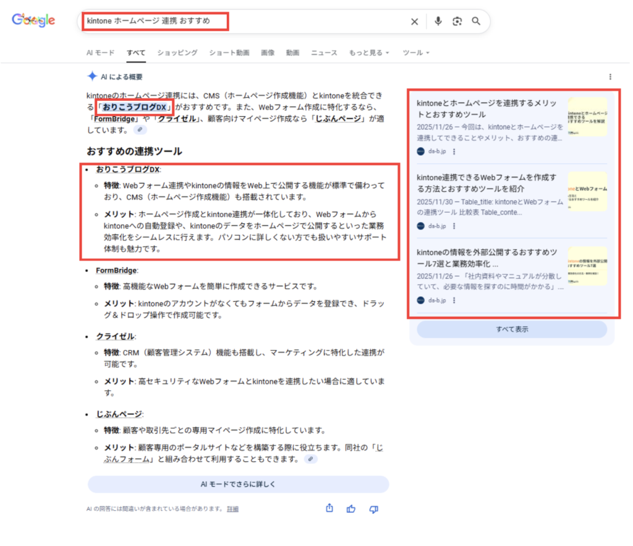Share the AI overview answer
Image resolution: width=633 pixels, height=546 pixels.
(329, 508)
